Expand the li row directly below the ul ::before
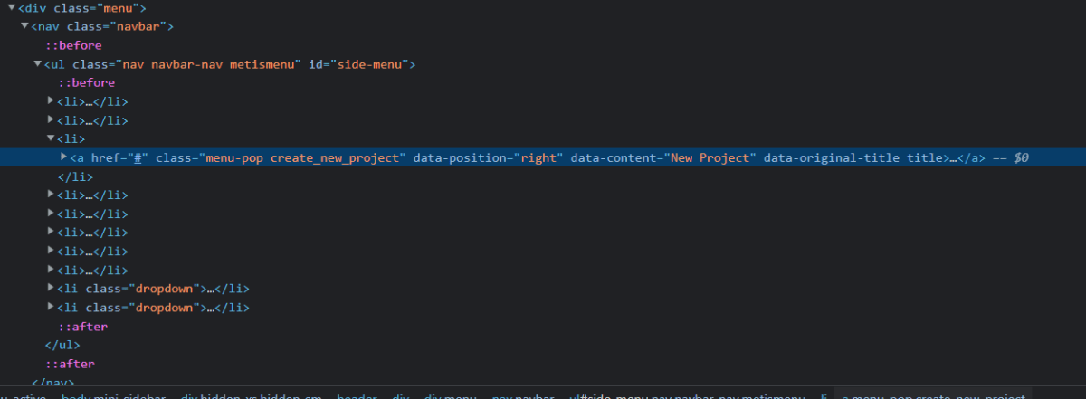 coord(51,101)
